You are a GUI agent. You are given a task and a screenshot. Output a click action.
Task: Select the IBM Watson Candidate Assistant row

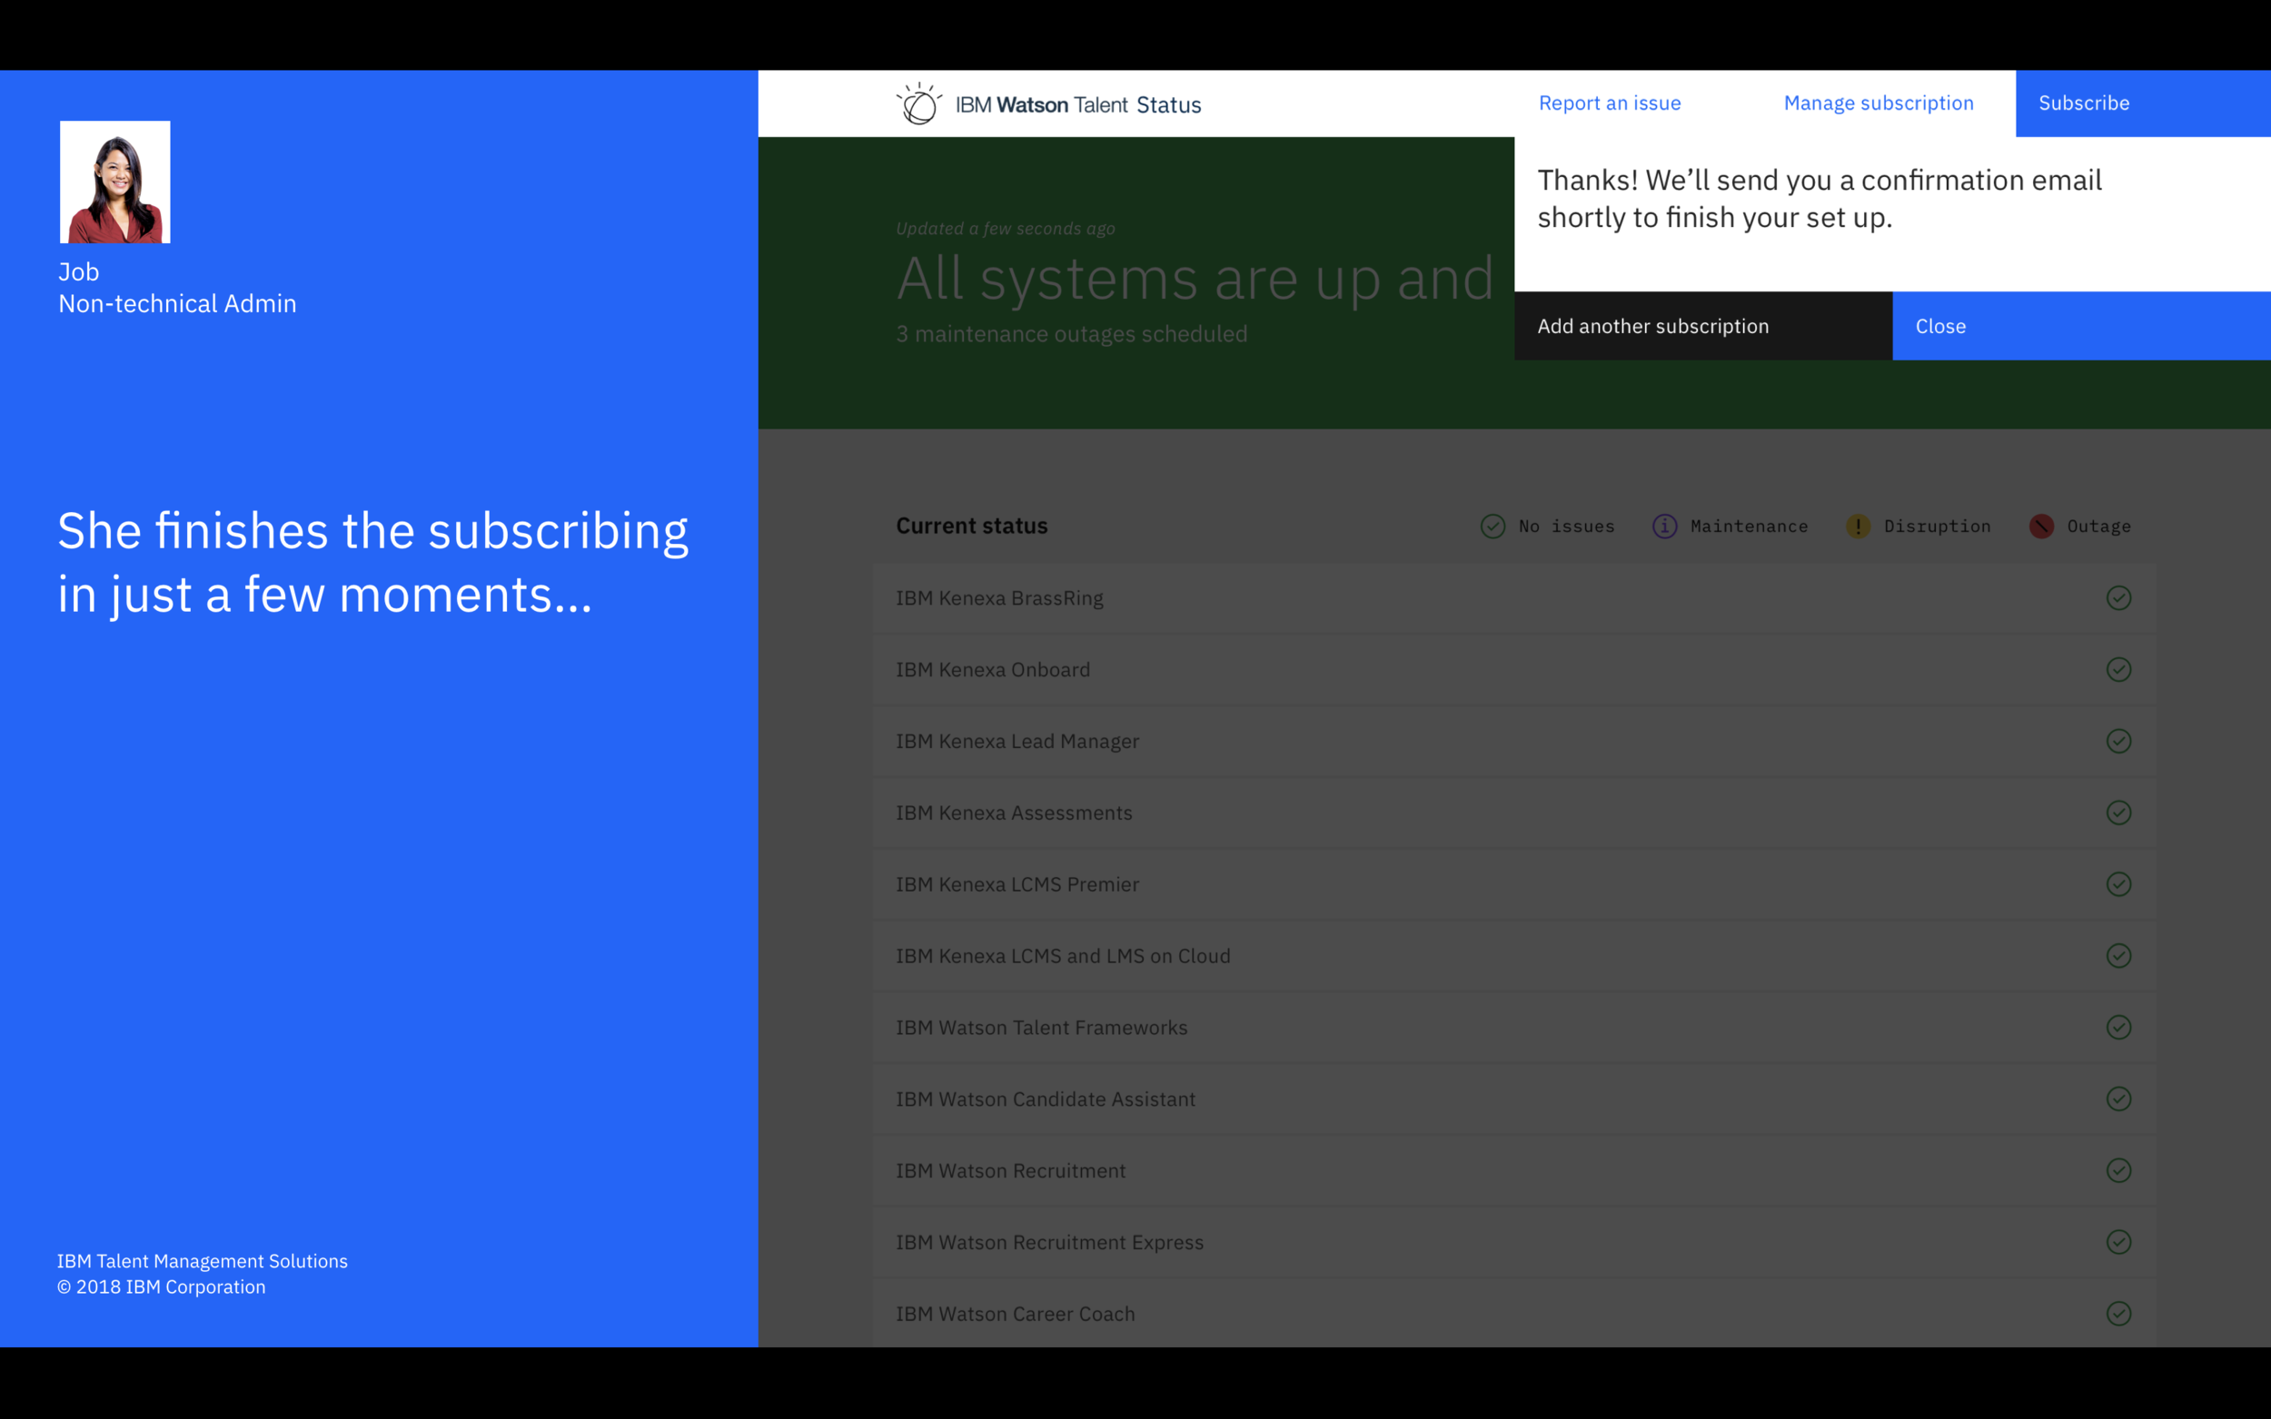(x=1513, y=1099)
